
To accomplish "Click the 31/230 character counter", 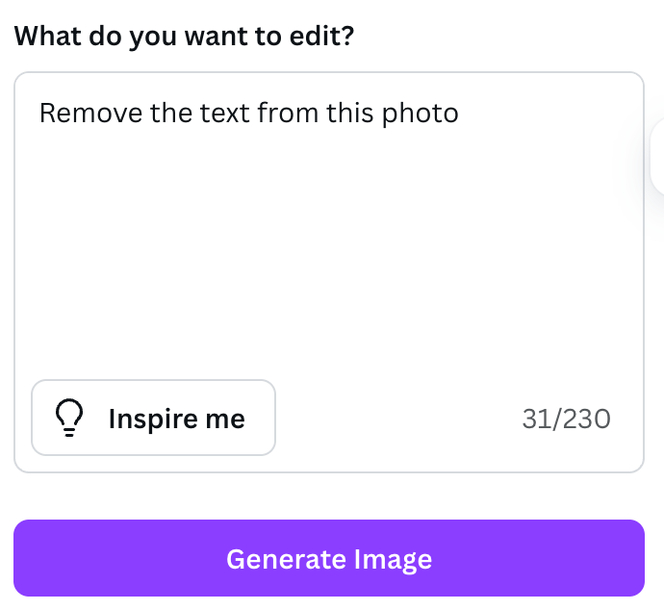I will click(x=566, y=419).
